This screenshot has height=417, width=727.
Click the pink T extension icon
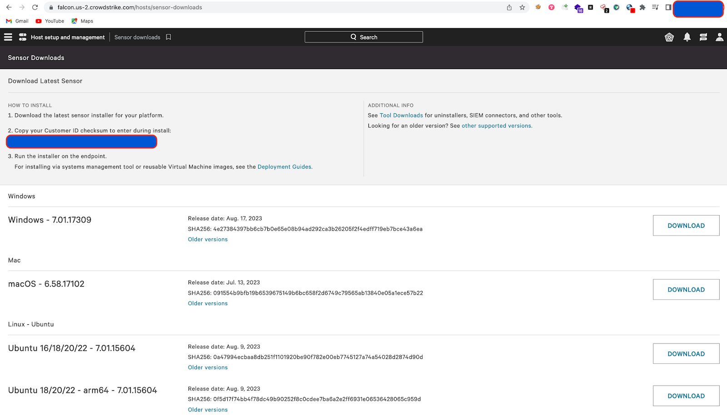(x=551, y=7)
